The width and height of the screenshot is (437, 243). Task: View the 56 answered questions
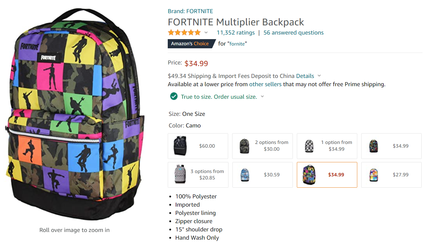pos(293,32)
